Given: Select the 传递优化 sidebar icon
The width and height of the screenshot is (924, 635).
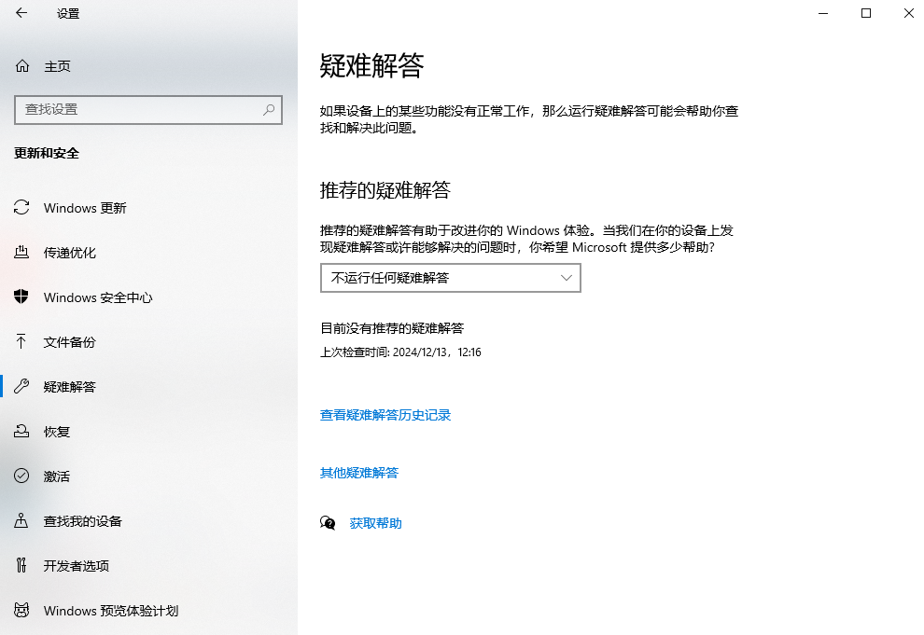Looking at the screenshot, I should 21,253.
